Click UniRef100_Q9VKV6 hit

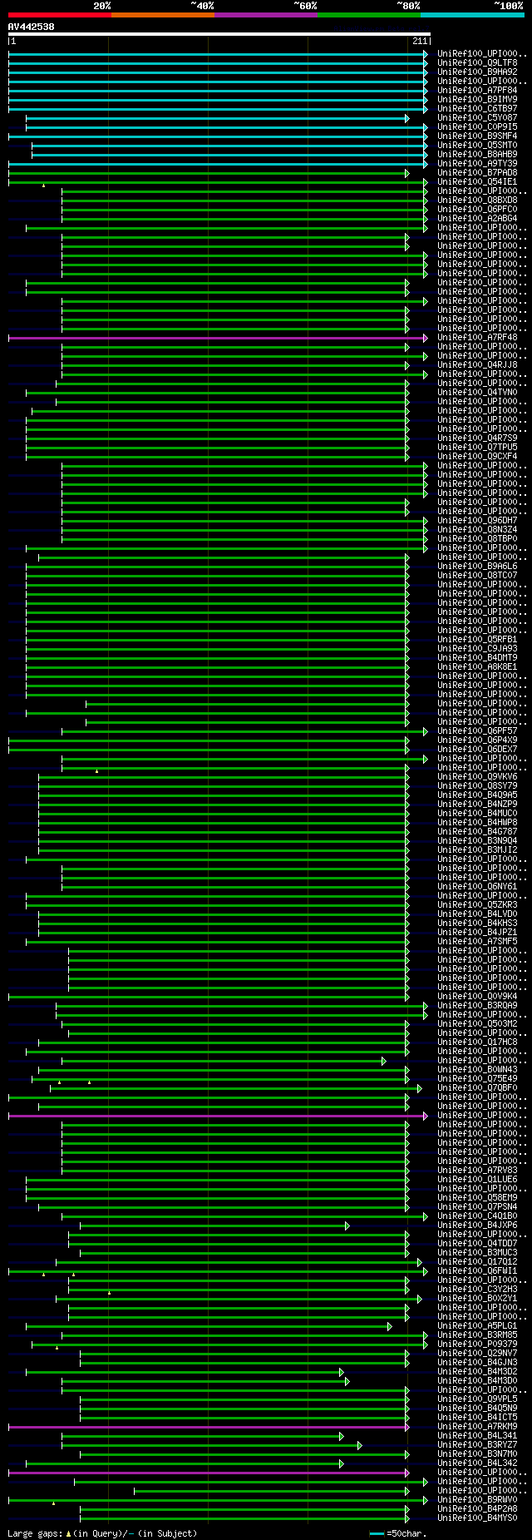(477, 777)
